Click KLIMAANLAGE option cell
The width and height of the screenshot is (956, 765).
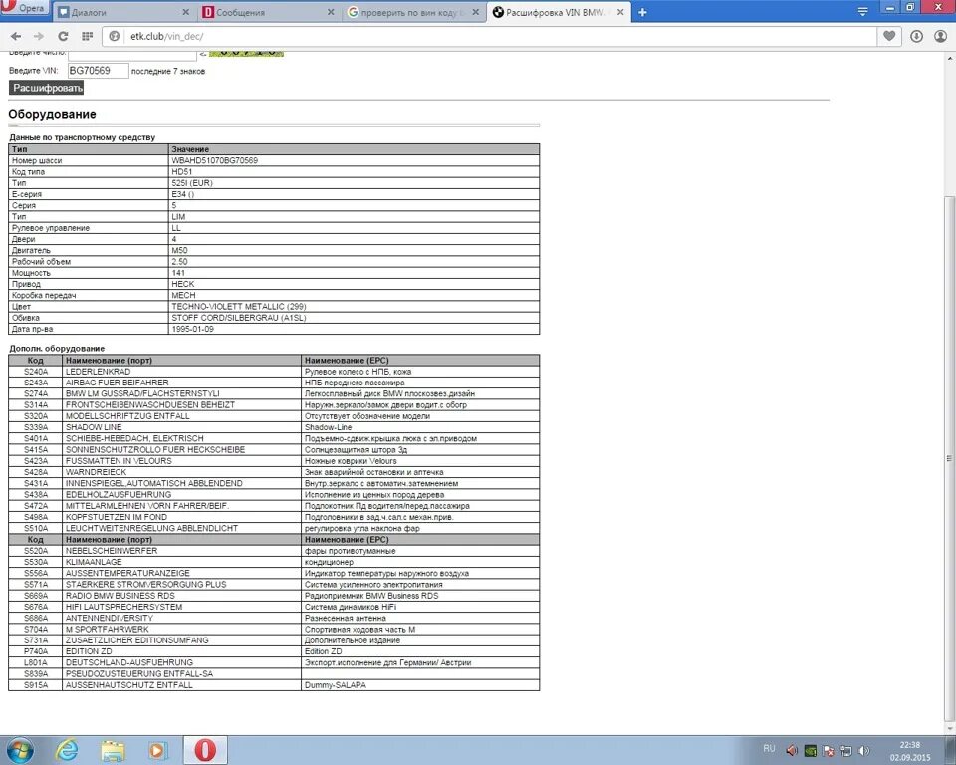point(181,562)
